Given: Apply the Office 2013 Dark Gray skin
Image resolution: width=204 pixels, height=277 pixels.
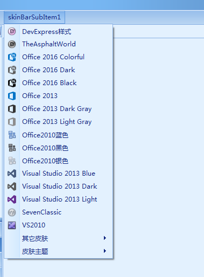Looking at the screenshot, I should click(x=59, y=109).
